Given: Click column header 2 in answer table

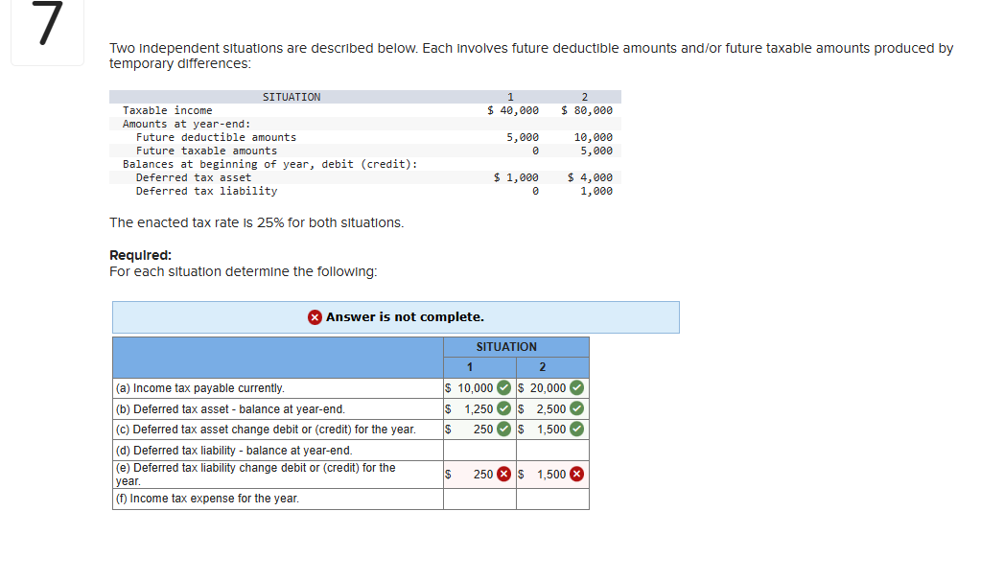Looking at the screenshot, I should (x=542, y=366).
